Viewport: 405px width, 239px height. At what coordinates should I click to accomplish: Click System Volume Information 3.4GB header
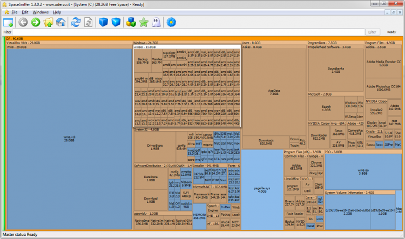click(360, 193)
